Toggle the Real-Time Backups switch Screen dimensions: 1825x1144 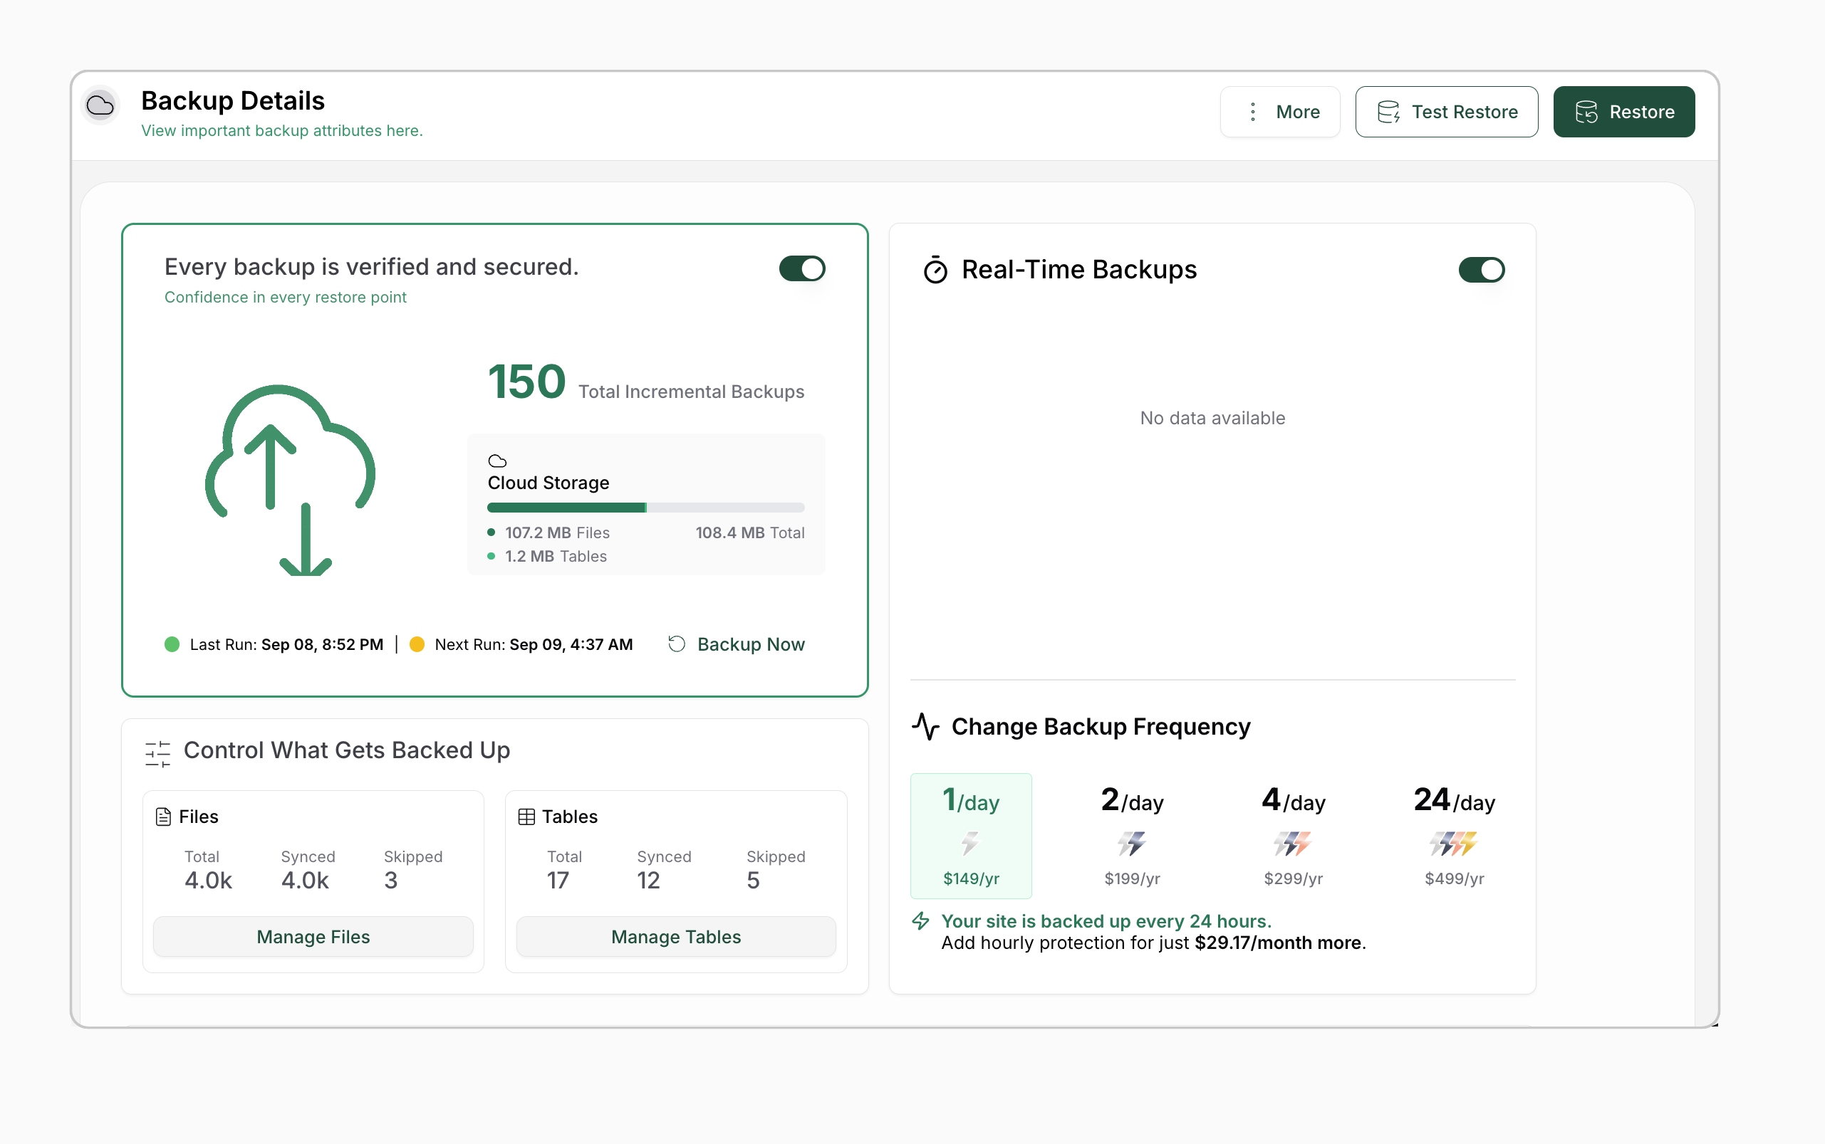[1482, 270]
